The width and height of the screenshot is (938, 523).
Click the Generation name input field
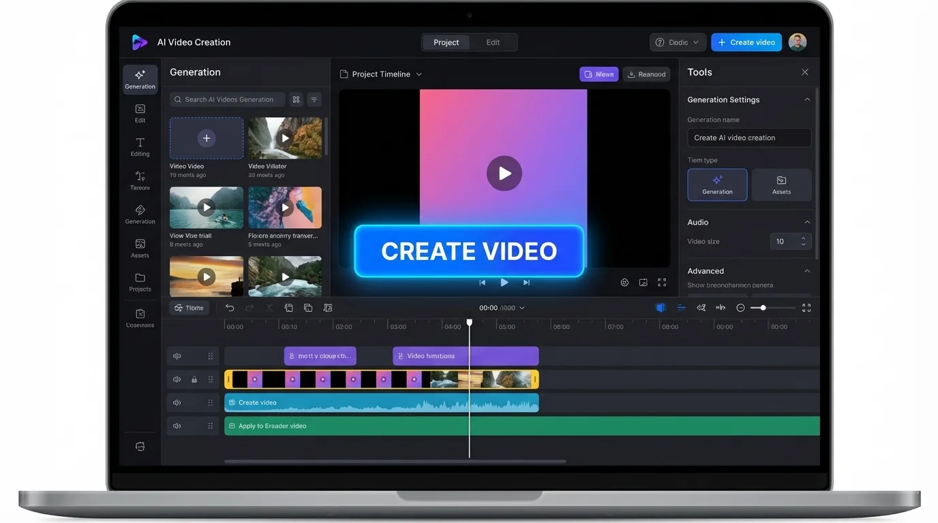[748, 137]
